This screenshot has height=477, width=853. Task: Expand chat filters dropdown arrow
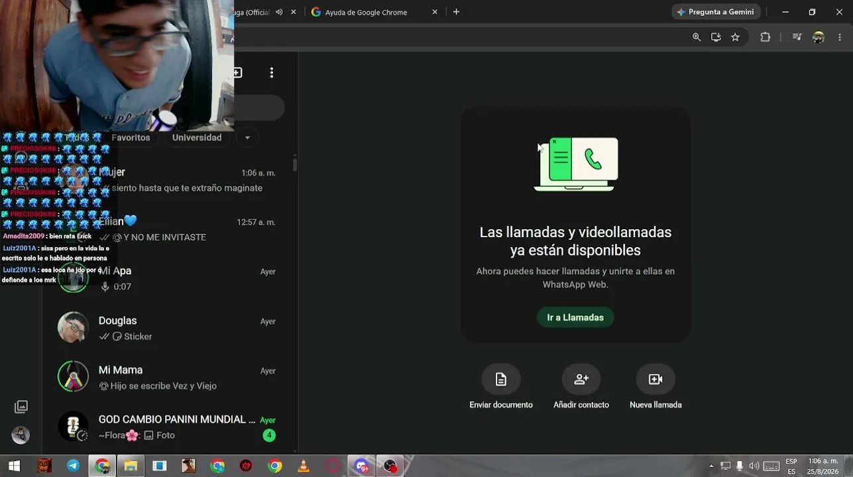[x=247, y=138]
